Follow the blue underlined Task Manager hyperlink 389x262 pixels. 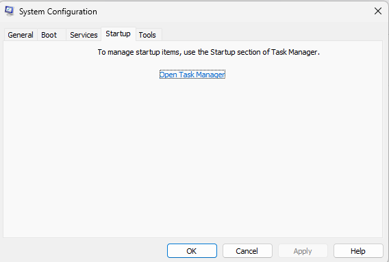pos(192,75)
